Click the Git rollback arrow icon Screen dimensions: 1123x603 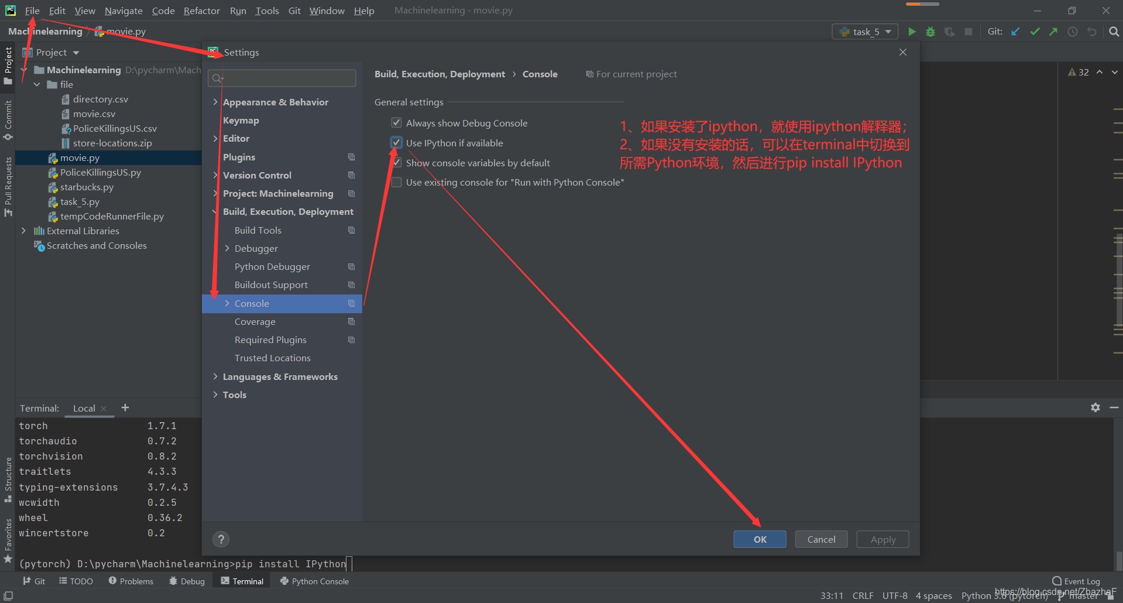click(x=1092, y=32)
